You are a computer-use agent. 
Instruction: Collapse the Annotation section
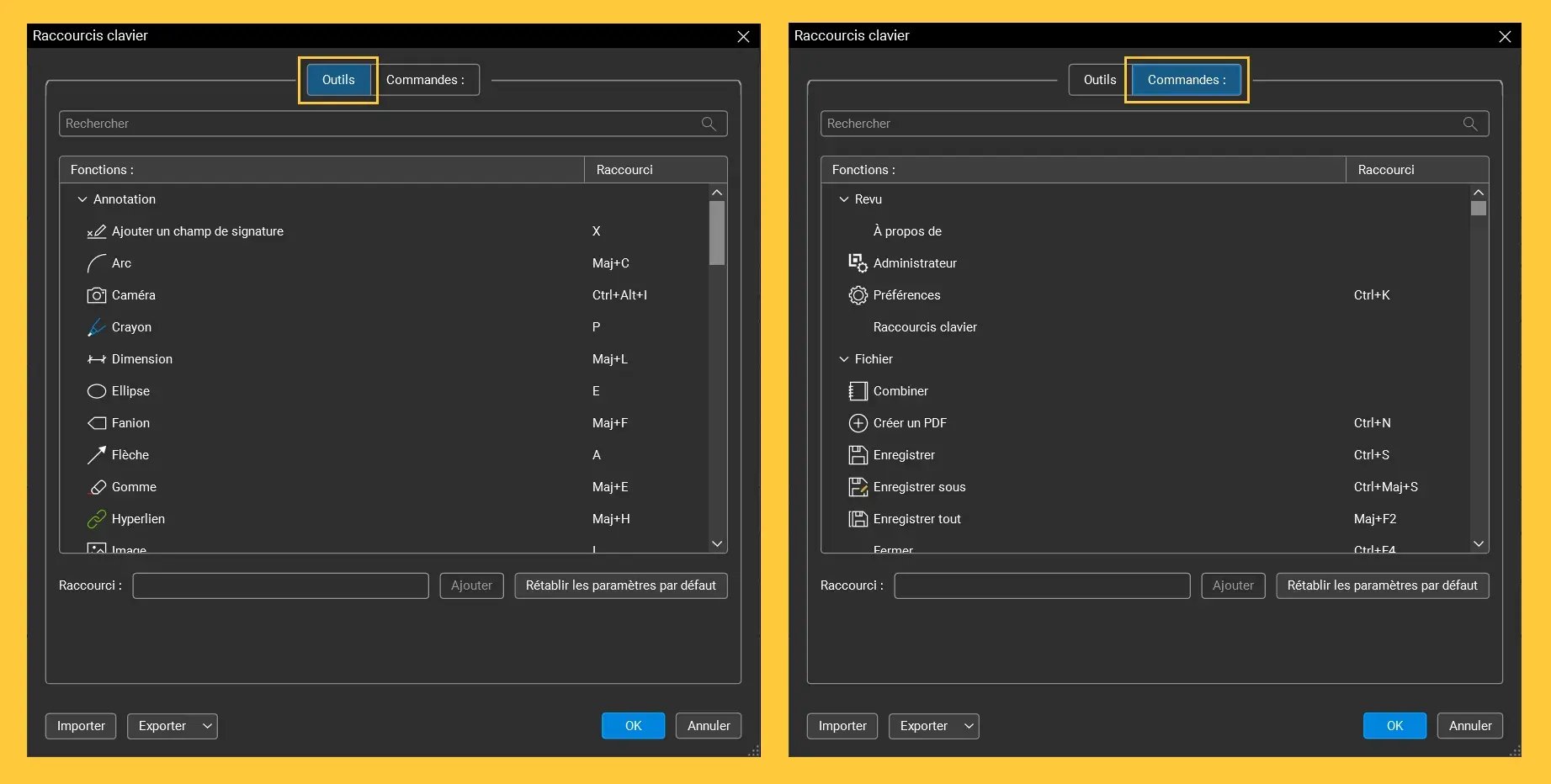coord(82,199)
